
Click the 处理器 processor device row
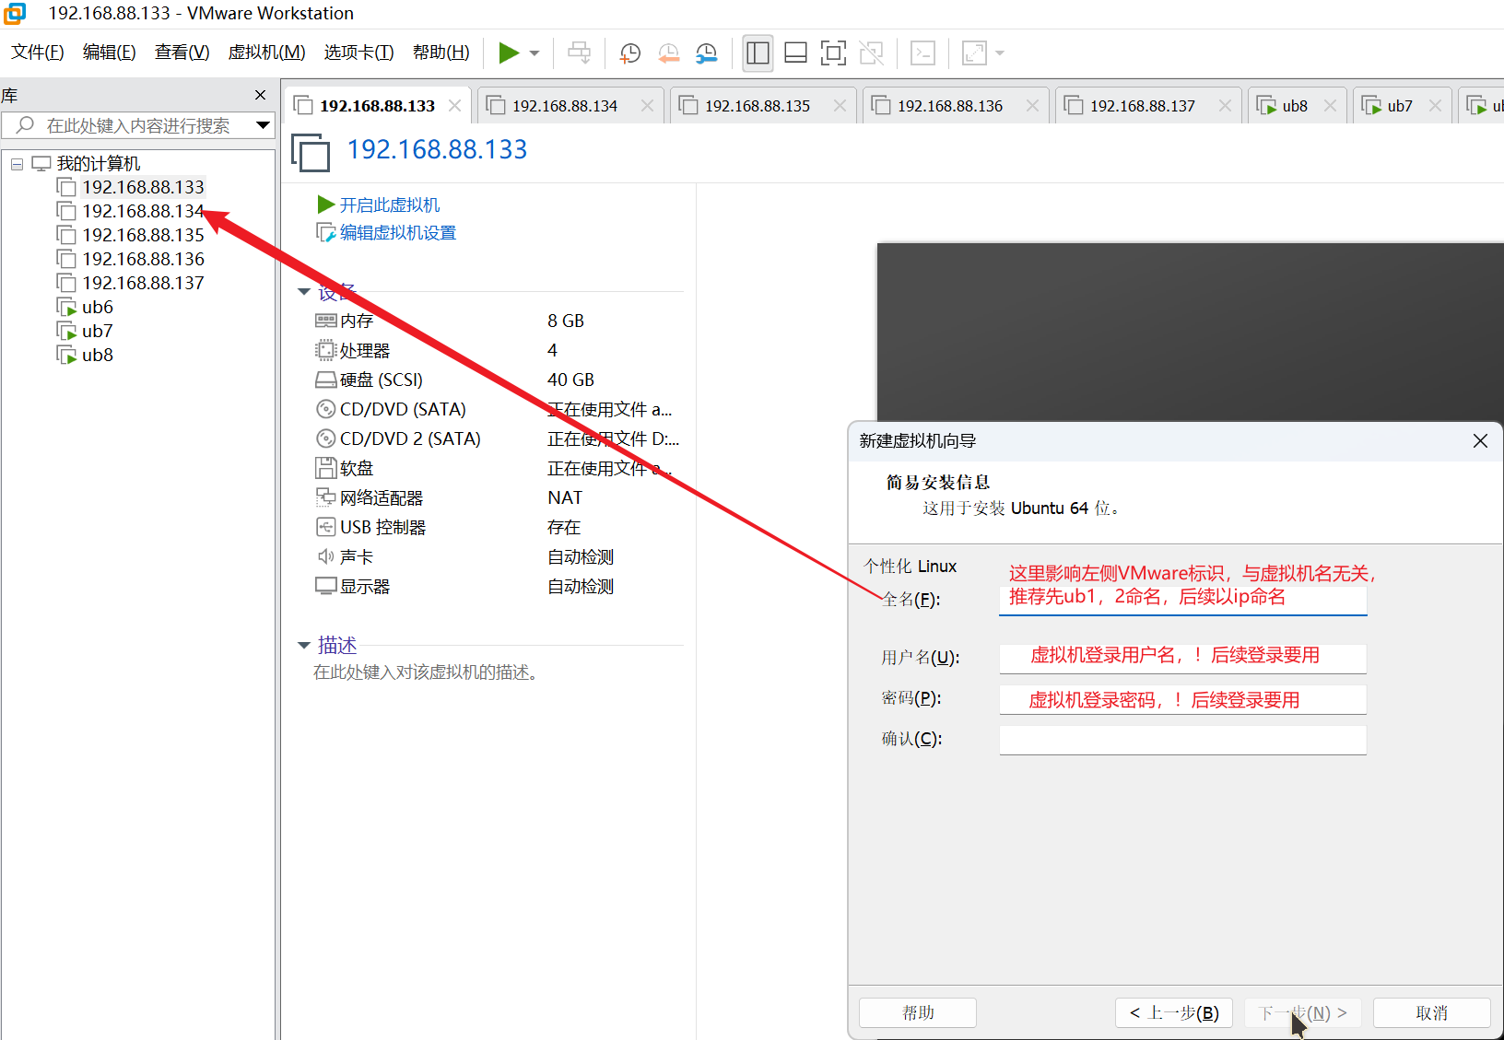[498, 350]
